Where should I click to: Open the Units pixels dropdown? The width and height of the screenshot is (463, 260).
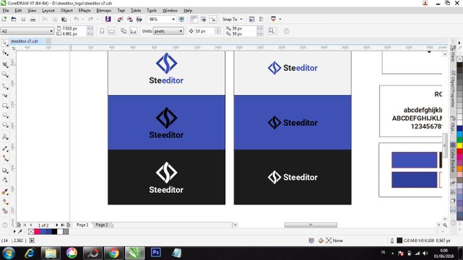point(180,31)
